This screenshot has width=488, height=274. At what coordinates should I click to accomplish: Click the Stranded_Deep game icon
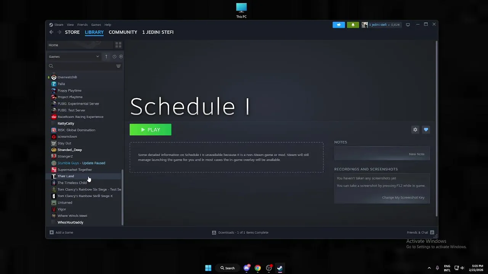pos(54,150)
